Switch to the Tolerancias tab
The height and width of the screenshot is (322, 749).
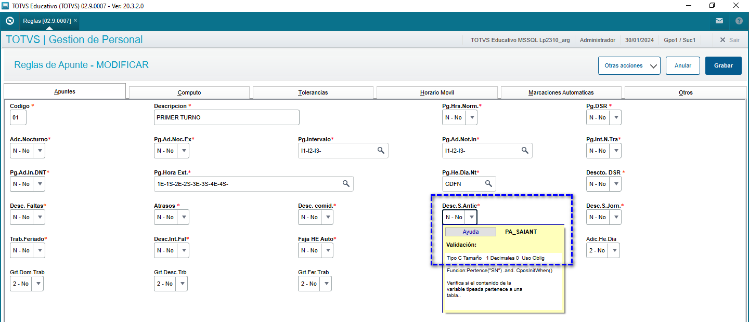tap(313, 92)
